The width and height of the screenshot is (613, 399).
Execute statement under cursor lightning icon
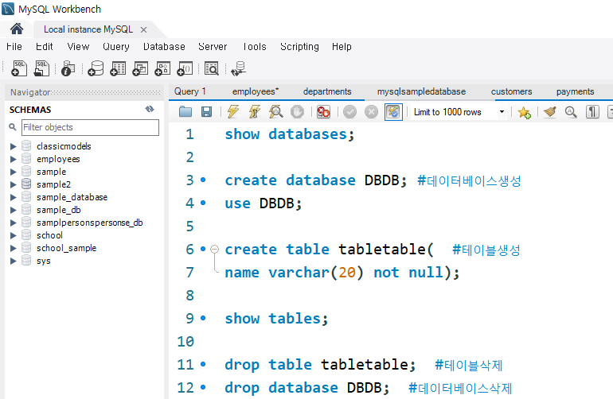255,112
